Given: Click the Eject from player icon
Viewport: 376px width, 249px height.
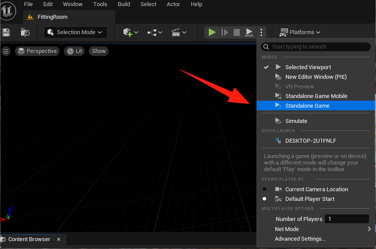Looking at the screenshot, I should (x=249, y=32).
